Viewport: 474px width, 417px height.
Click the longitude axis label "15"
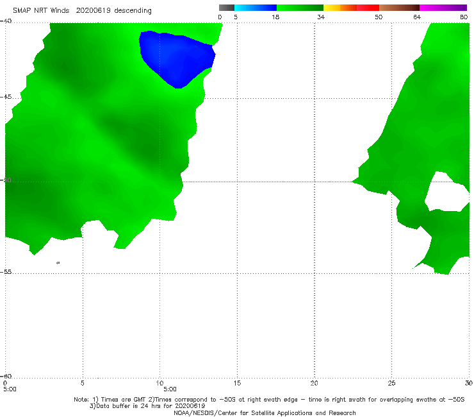[x=237, y=383]
